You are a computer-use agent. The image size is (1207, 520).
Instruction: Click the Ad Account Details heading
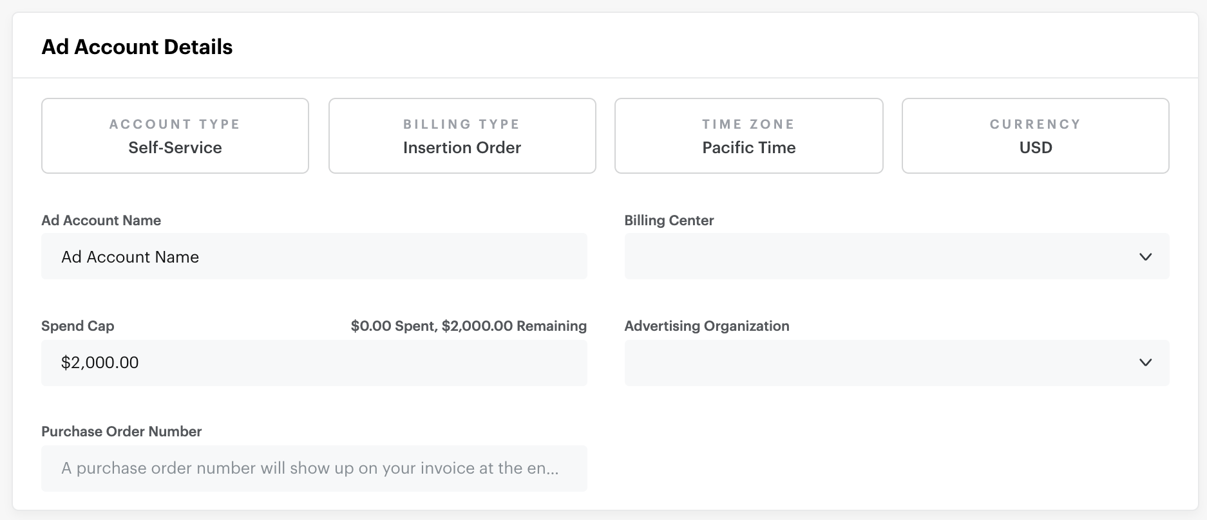pos(137,46)
